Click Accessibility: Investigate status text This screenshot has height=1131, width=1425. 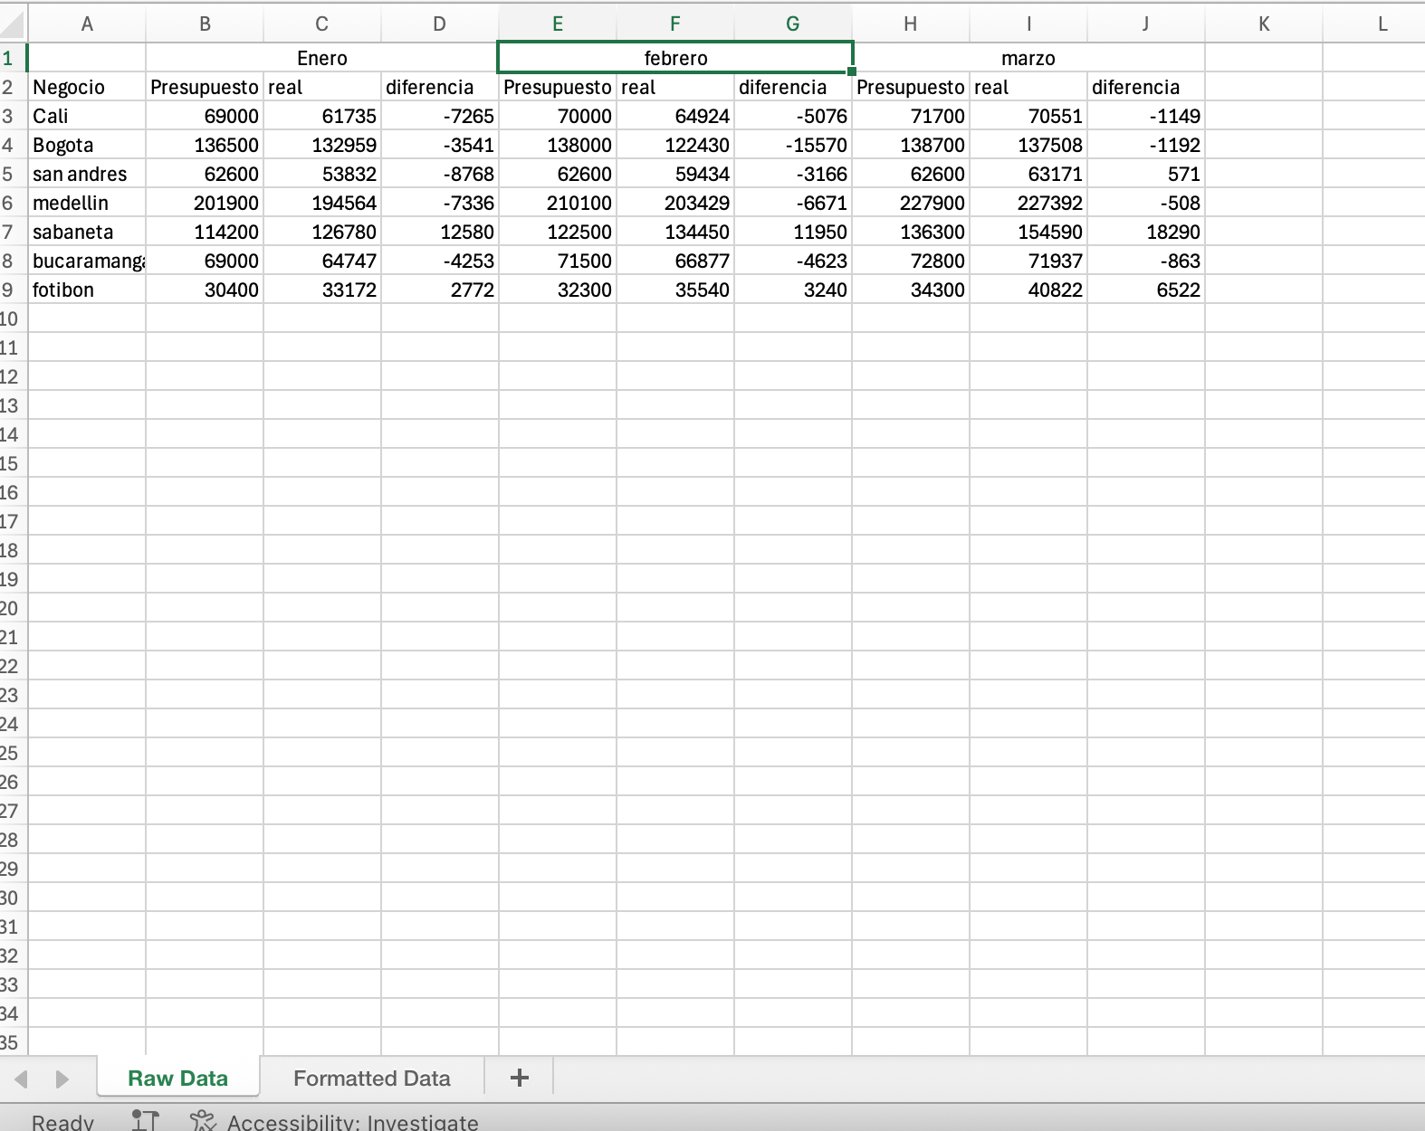click(352, 1122)
